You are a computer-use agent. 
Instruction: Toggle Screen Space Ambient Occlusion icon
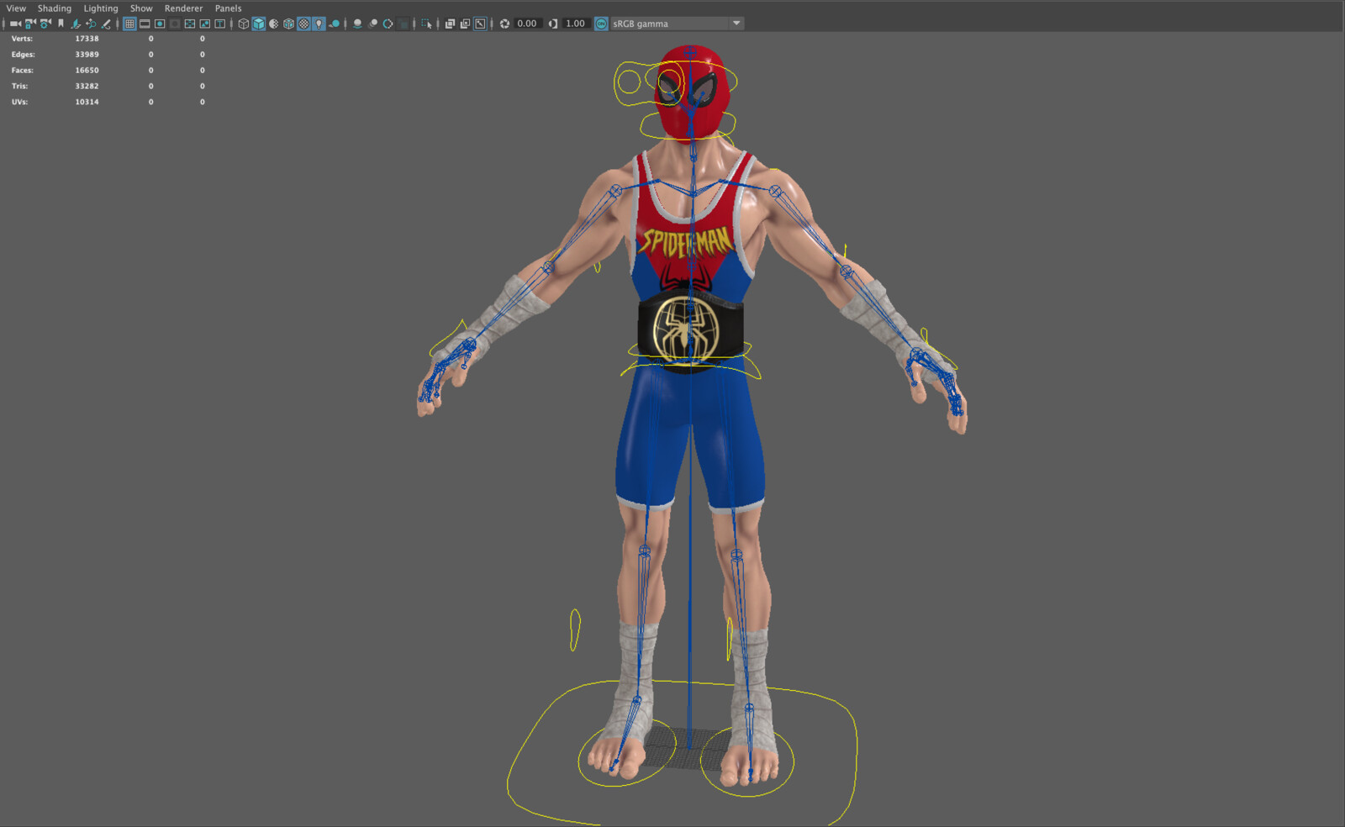[x=357, y=24]
